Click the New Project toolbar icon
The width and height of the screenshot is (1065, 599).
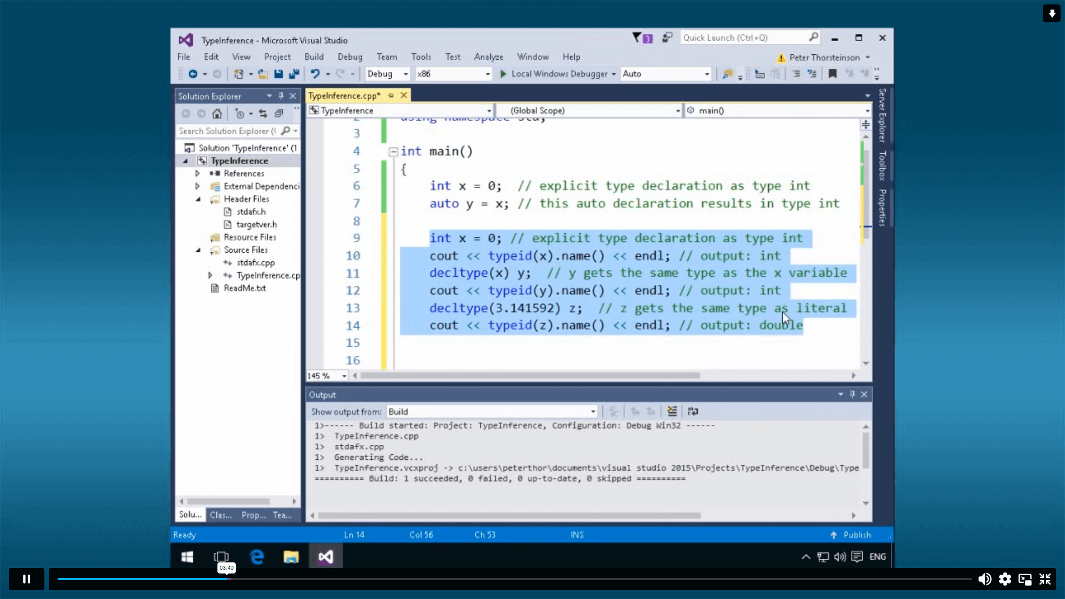click(x=239, y=74)
